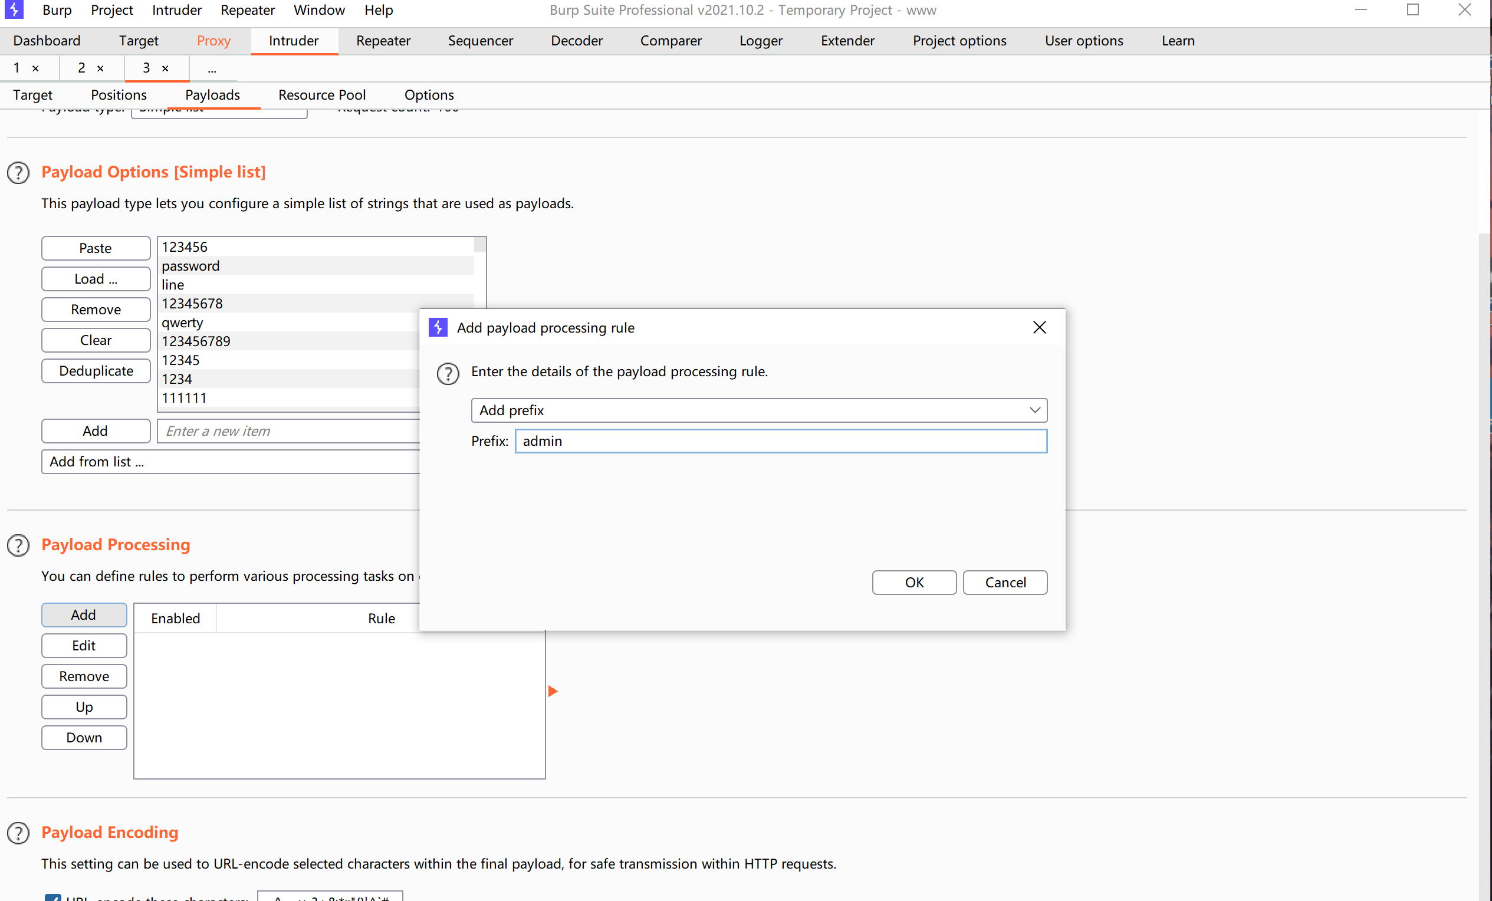Screen dimensions: 1492x901
Task: Switch to the Learn tab
Action: pyautogui.click(x=1178, y=41)
